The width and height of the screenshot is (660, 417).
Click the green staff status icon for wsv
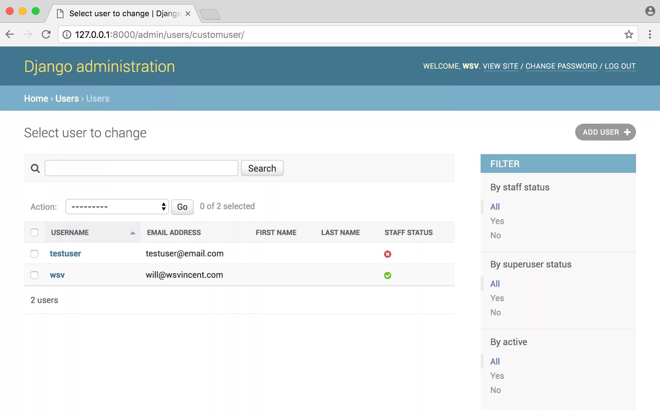388,275
